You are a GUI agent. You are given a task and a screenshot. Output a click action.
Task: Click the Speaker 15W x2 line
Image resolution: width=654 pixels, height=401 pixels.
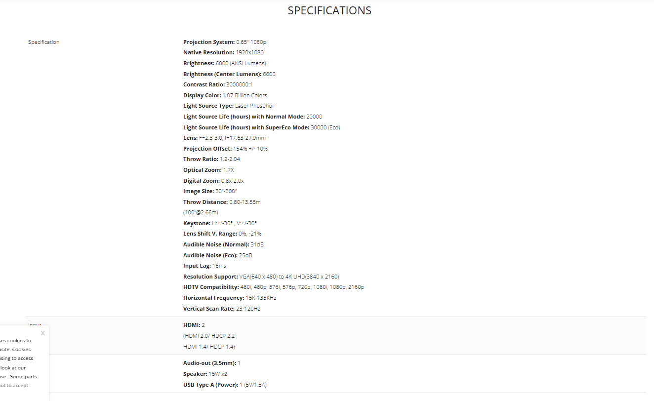205,374
